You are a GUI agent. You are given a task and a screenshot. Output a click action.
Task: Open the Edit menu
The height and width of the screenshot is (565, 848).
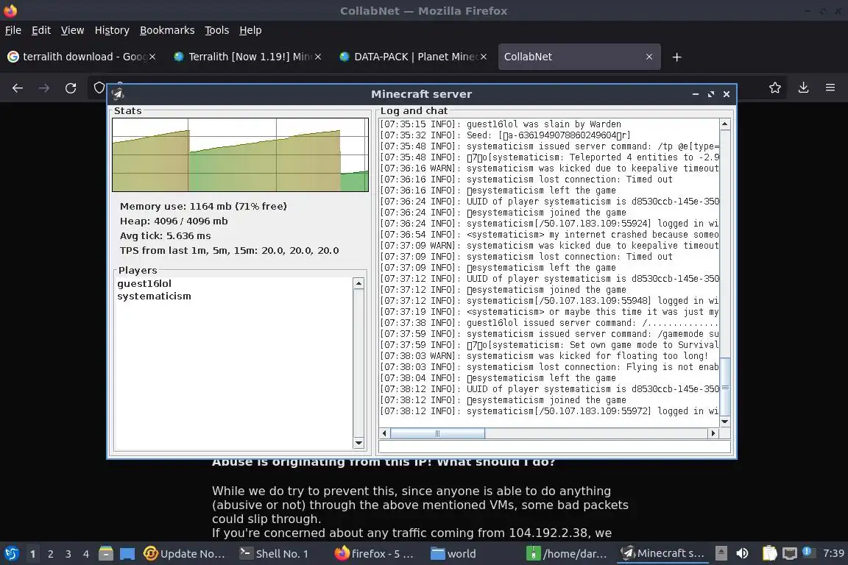point(41,30)
